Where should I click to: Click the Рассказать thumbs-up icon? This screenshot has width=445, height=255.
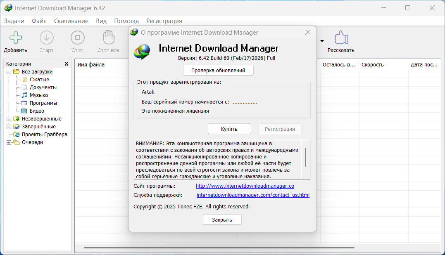coord(341,38)
